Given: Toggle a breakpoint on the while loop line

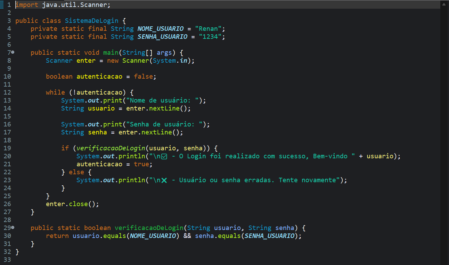Looking at the screenshot, I should point(3,92).
